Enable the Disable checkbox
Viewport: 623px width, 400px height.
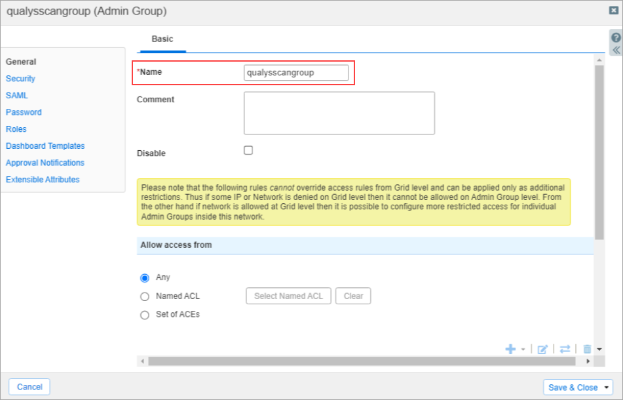(x=248, y=150)
